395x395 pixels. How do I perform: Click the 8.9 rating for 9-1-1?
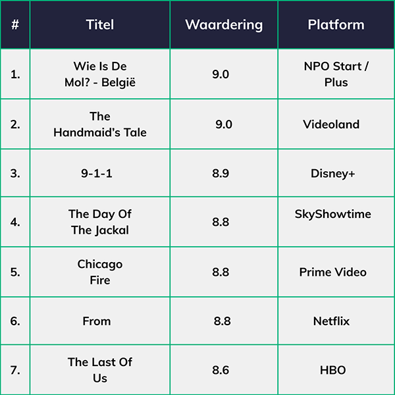tap(221, 173)
